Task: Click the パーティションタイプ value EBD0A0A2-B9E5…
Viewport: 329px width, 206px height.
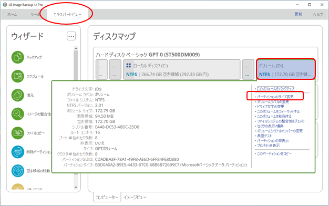Action: (171, 165)
